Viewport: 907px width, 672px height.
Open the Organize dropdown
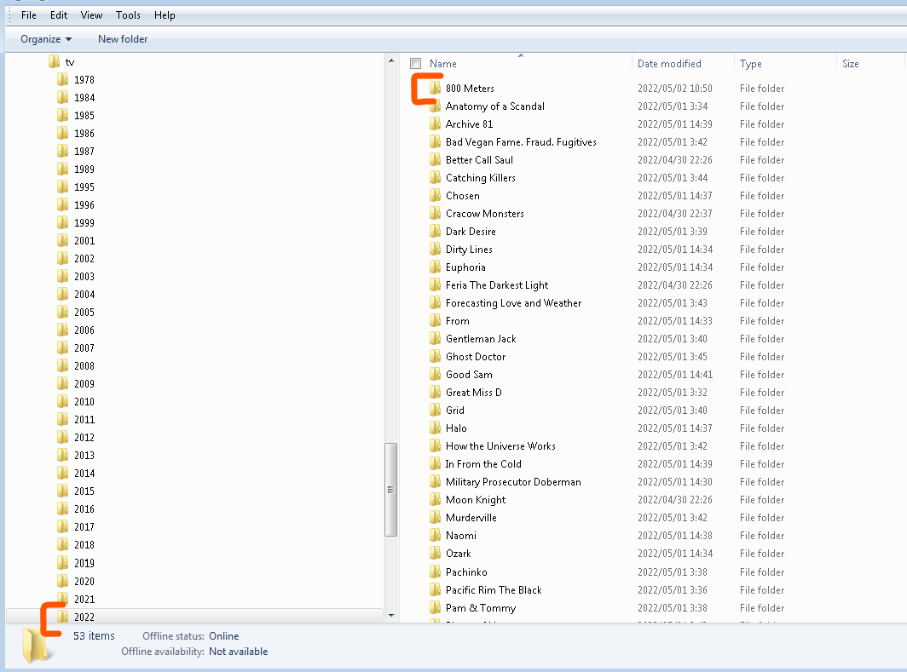coord(46,38)
